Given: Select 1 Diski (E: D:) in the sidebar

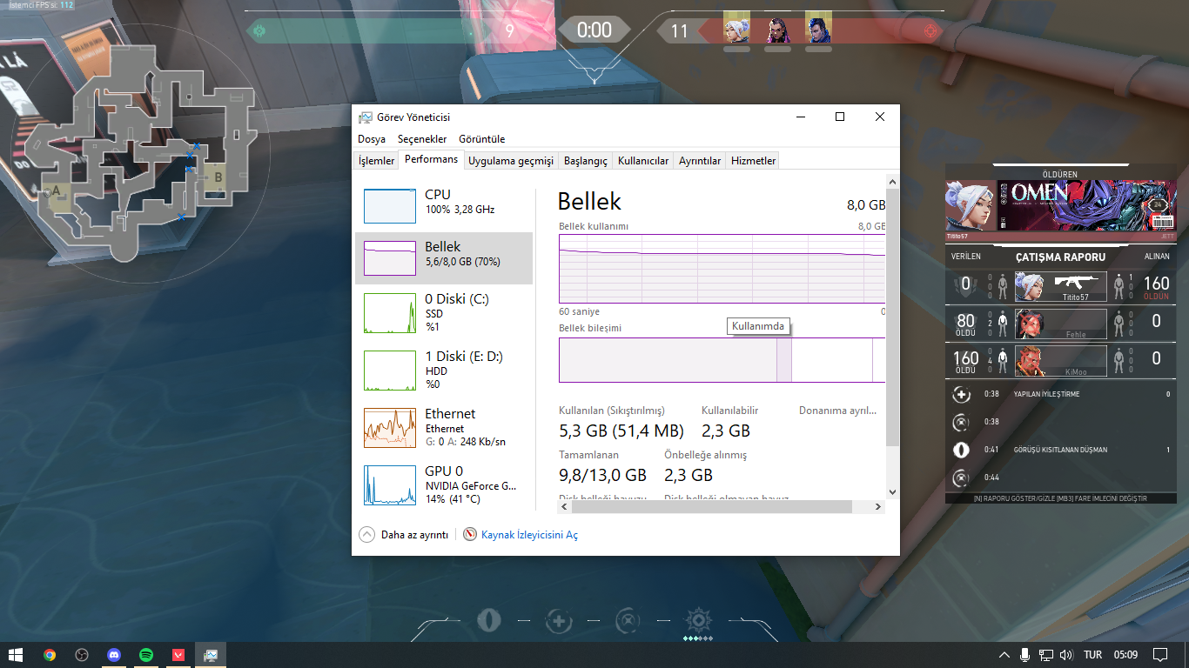Looking at the screenshot, I should pos(444,370).
